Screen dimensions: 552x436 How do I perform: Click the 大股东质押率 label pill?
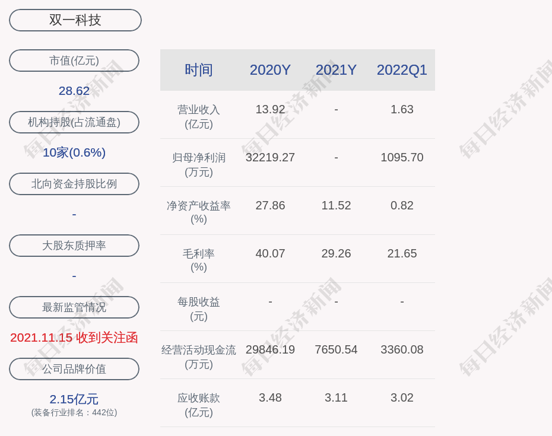(74, 246)
